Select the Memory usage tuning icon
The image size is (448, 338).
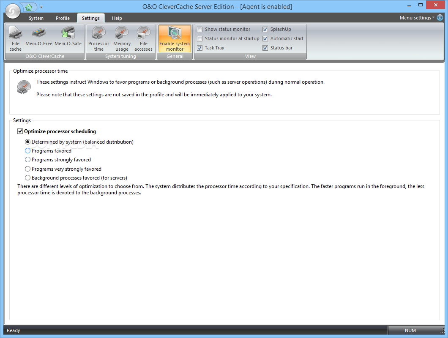tap(122, 38)
